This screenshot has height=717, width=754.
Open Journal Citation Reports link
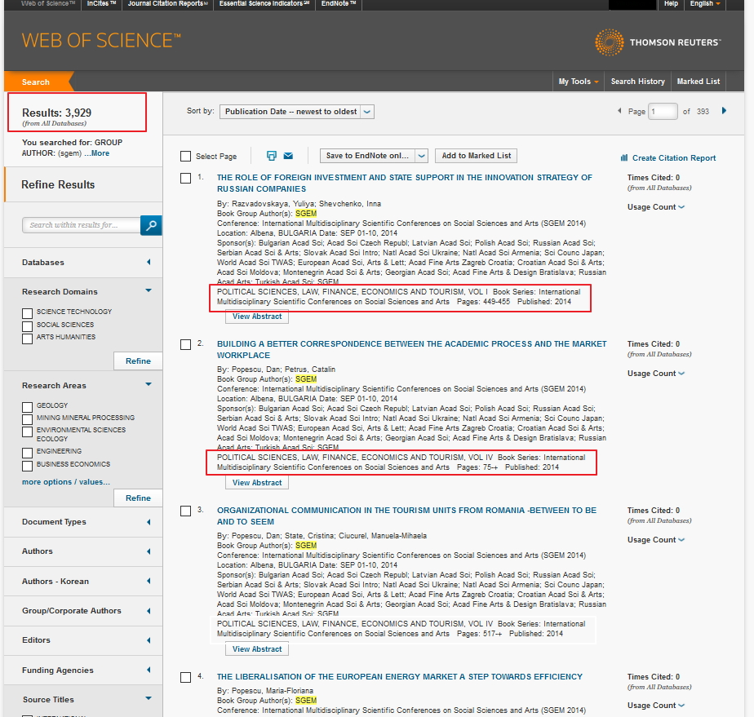(168, 4)
